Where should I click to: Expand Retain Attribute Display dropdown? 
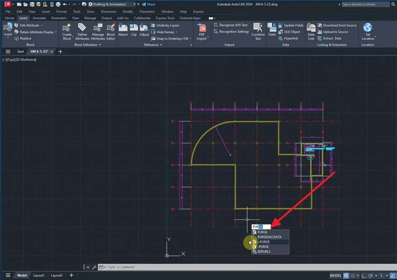click(x=56, y=32)
